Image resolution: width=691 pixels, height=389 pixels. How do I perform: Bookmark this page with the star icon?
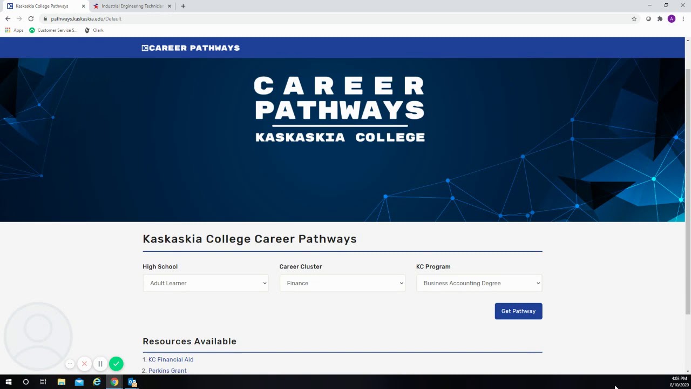point(634,18)
